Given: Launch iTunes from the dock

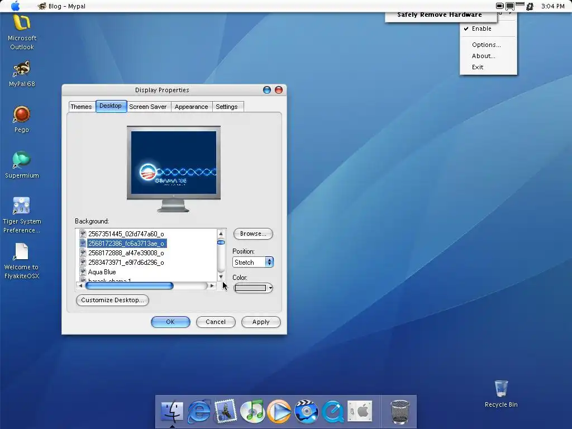Looking at the screenshot, I should pyautogui.click(x=252, y=411).
